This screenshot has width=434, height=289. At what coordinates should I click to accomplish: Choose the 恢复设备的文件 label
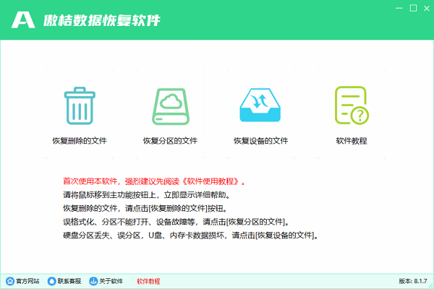260,141
